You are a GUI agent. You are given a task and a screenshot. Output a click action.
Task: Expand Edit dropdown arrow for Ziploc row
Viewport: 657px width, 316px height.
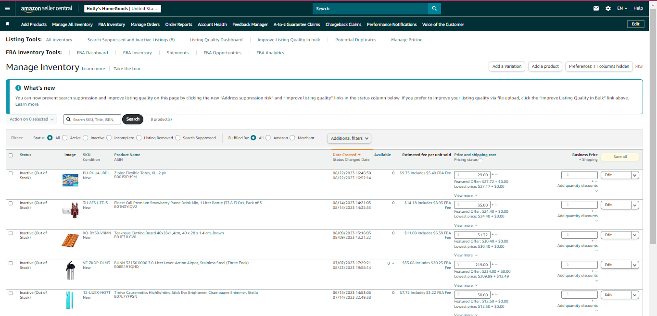pyautogui.click(x=635, y=175)
